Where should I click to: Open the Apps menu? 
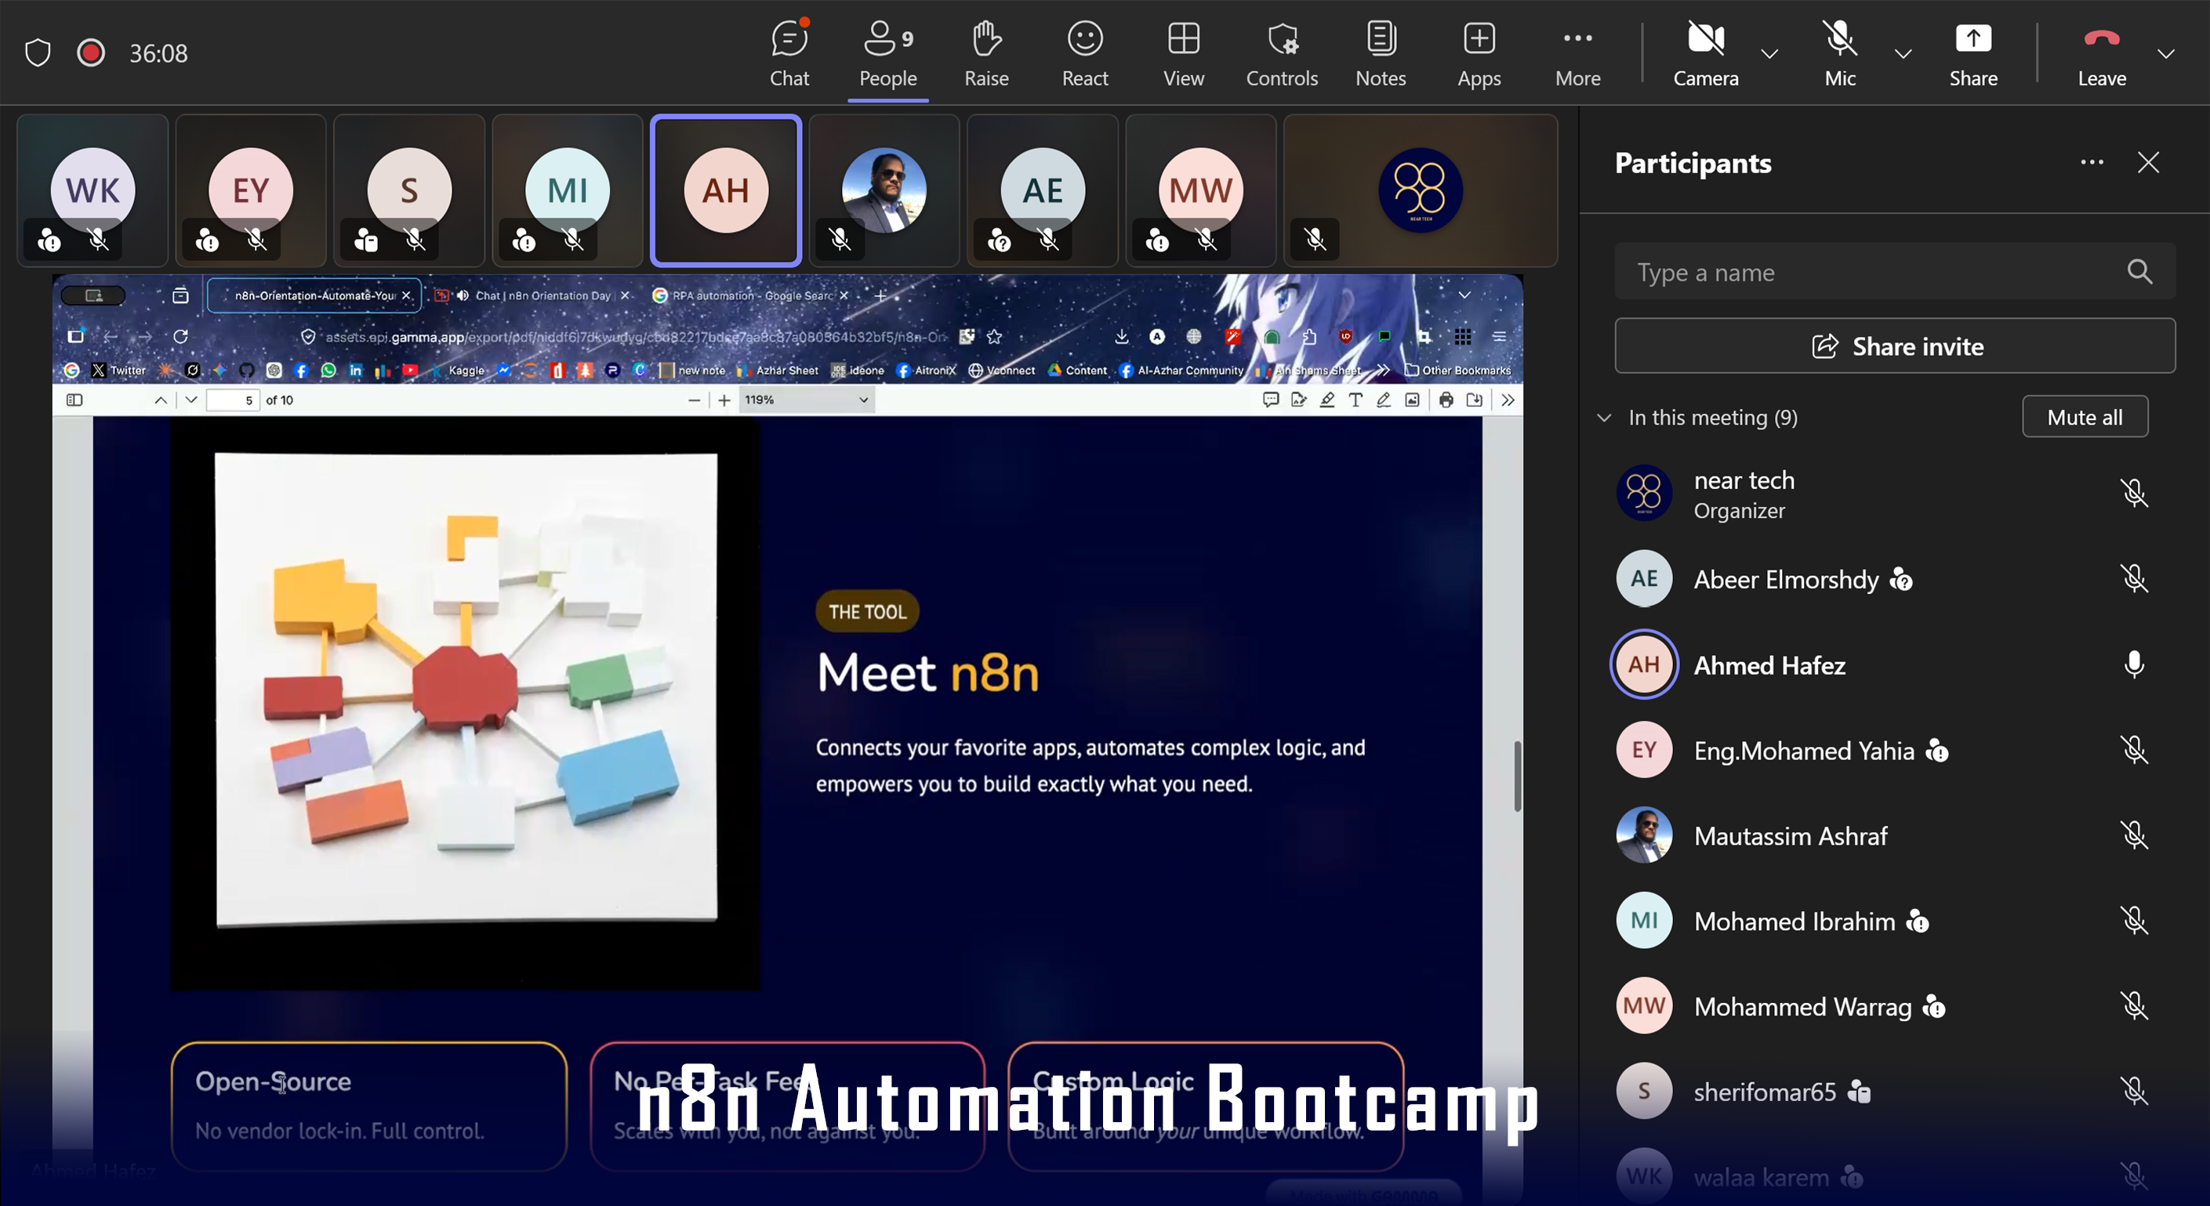tap(1479, 53)
